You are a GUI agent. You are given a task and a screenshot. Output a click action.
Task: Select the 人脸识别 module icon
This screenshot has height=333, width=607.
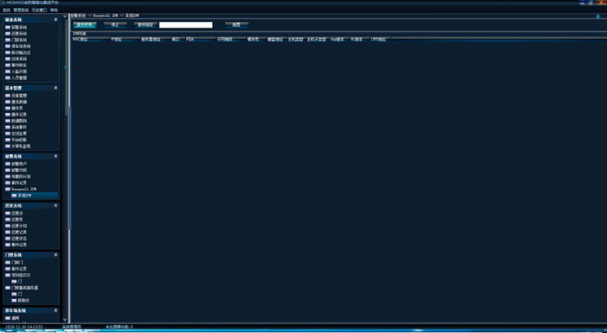click(x=7, y=71)
